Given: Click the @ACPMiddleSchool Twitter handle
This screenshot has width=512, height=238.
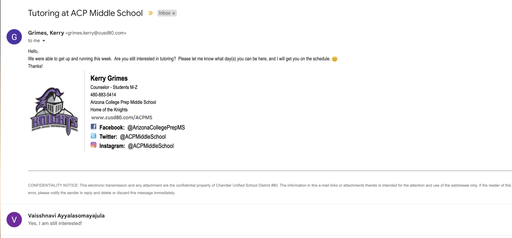Looking at the screenshot, I should [143, 137].
